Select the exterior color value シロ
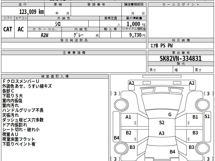The height and width of the screenshot is (161, 215). 58,24
